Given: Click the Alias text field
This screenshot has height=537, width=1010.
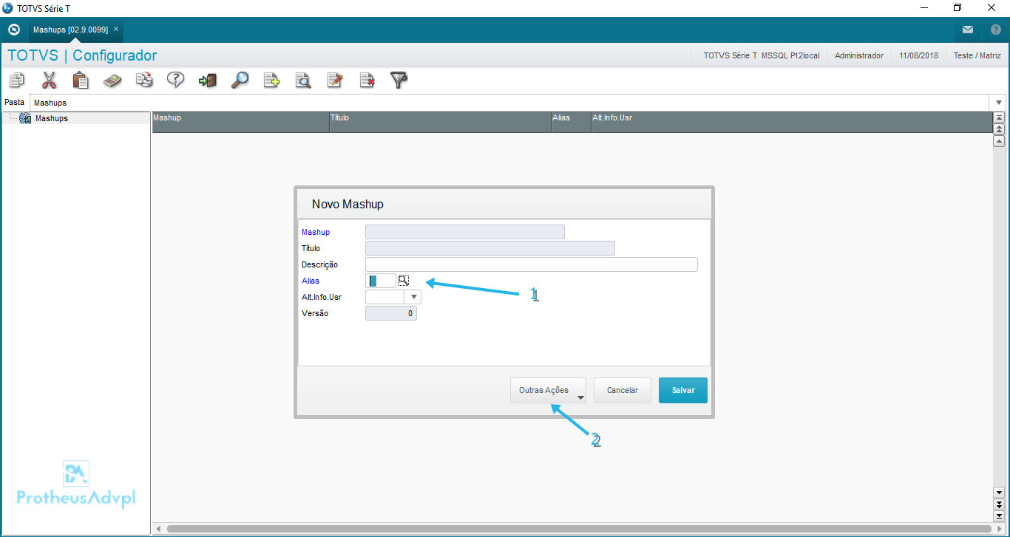Looking at the screenshot, I should coord(381,281).
